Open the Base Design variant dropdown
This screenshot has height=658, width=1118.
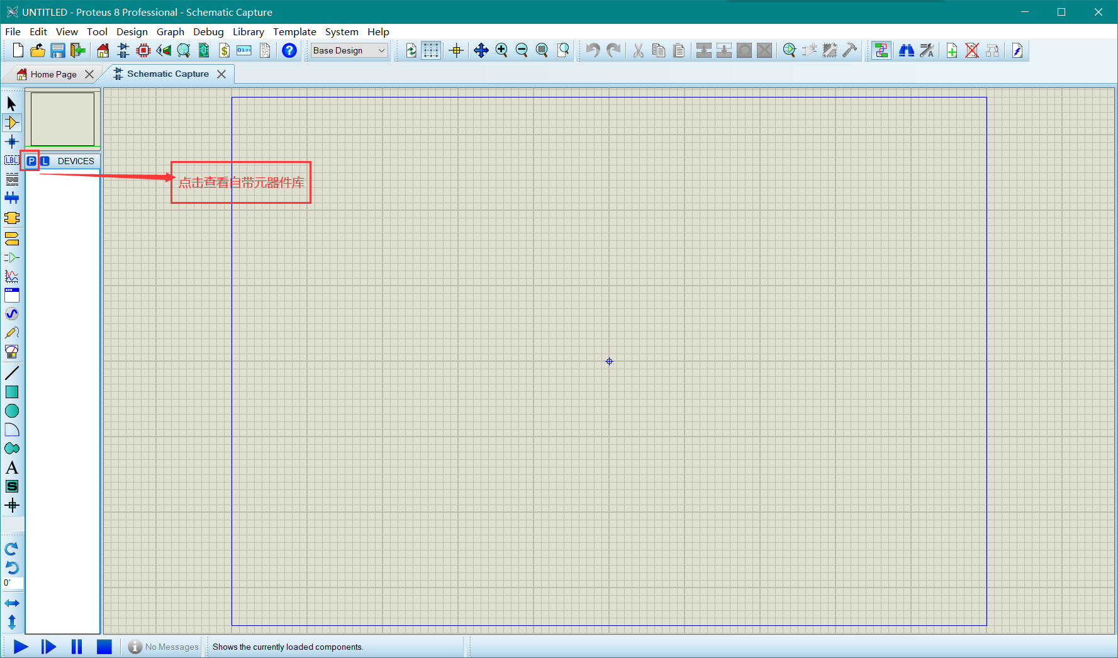(349, 50)
